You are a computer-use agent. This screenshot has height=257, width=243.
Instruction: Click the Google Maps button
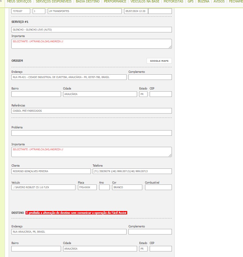pos(159,61)
